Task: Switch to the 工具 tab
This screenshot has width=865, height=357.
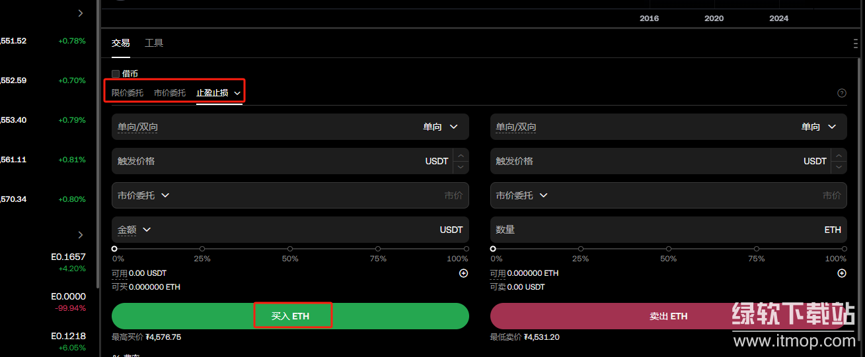Action: (x=154, y=43)
